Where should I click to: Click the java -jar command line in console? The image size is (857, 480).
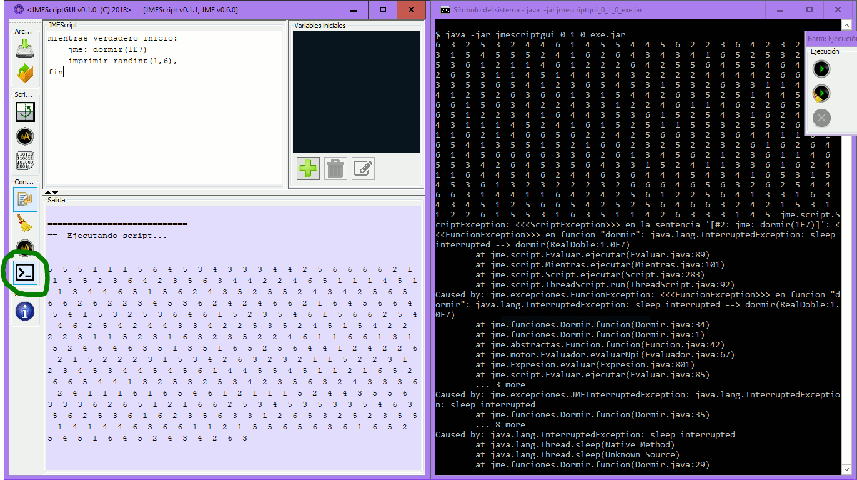pos(530,35)
